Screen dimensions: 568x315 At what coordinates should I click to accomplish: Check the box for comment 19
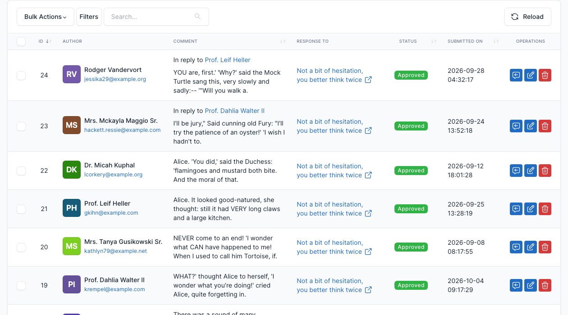pyautogui.click(x=21, y=285)
